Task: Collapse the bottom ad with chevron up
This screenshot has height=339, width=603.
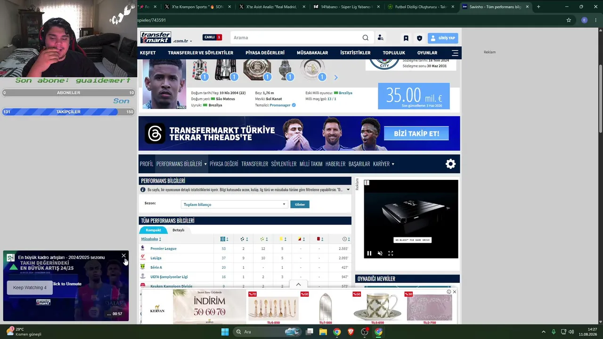Action: tap(298, 284)
